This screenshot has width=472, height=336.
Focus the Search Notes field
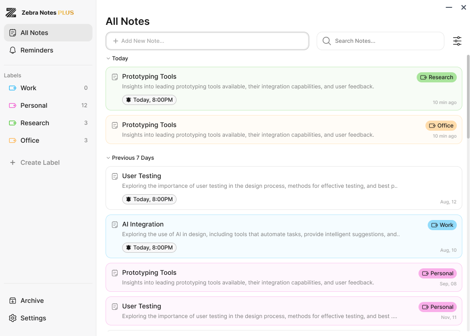380,41
